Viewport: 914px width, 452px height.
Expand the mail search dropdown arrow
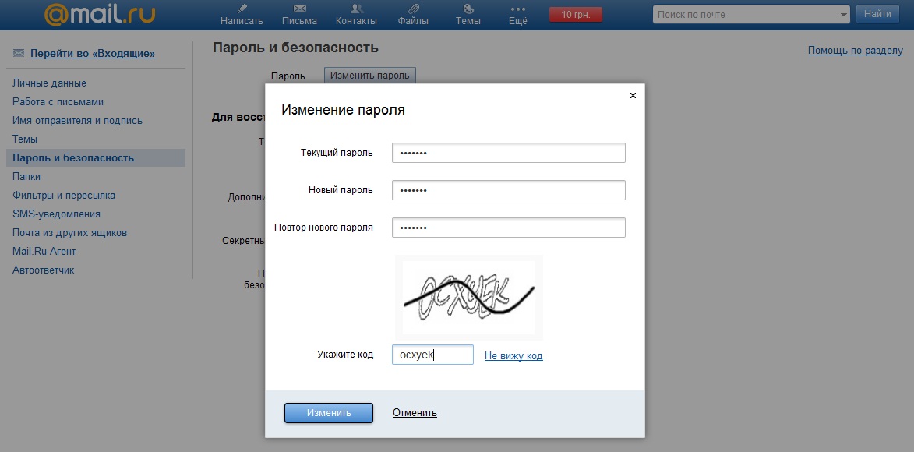844,15
